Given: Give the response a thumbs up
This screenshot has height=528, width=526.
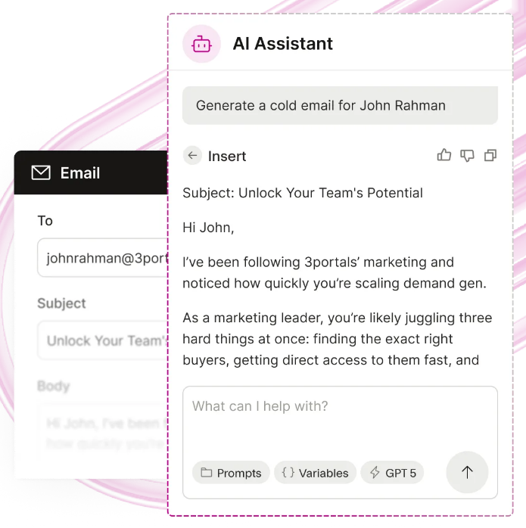Looking at the screenshot, I should (444, 155).
